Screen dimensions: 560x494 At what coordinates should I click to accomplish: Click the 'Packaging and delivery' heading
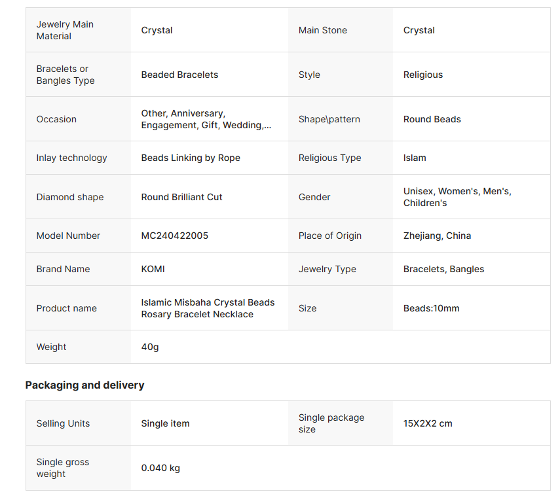pyautogui.click(x=84, y=385)
